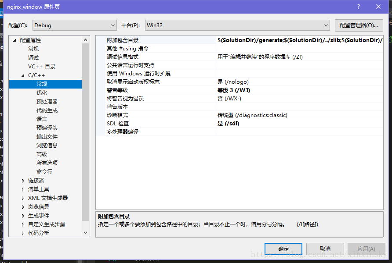Select the 命令行 tree item

point(44,171)
